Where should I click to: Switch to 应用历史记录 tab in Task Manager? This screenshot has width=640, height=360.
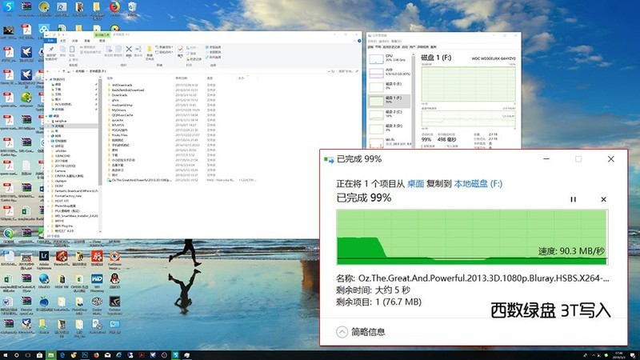coord(391,47)
